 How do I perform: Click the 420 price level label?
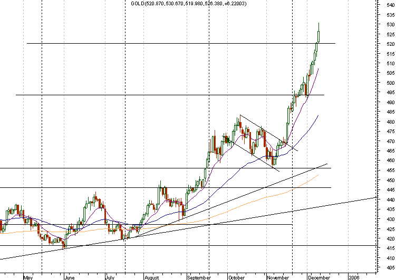click(x=390, y=238)
